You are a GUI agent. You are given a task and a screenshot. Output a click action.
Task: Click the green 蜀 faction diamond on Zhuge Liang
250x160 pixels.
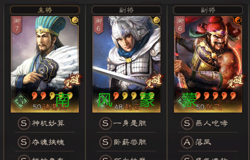21,101
